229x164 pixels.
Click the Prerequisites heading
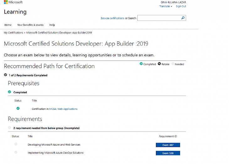(24, 83)
